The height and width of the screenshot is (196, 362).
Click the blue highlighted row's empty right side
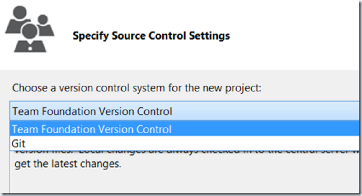pyautogui.click(x=266, y=129)
